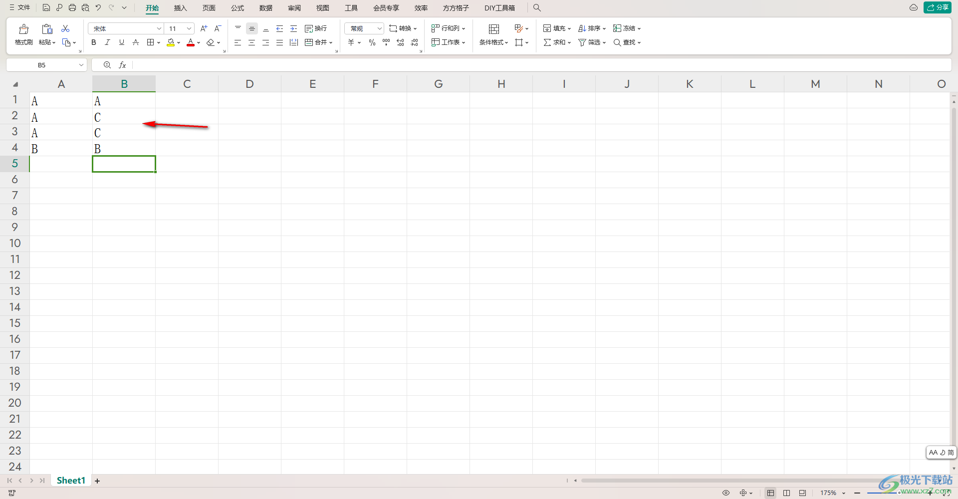
Task: Open the insert function fx button
Action: [x=122, y=65]
